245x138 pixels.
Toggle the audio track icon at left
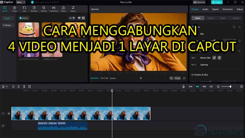point(3,126)
